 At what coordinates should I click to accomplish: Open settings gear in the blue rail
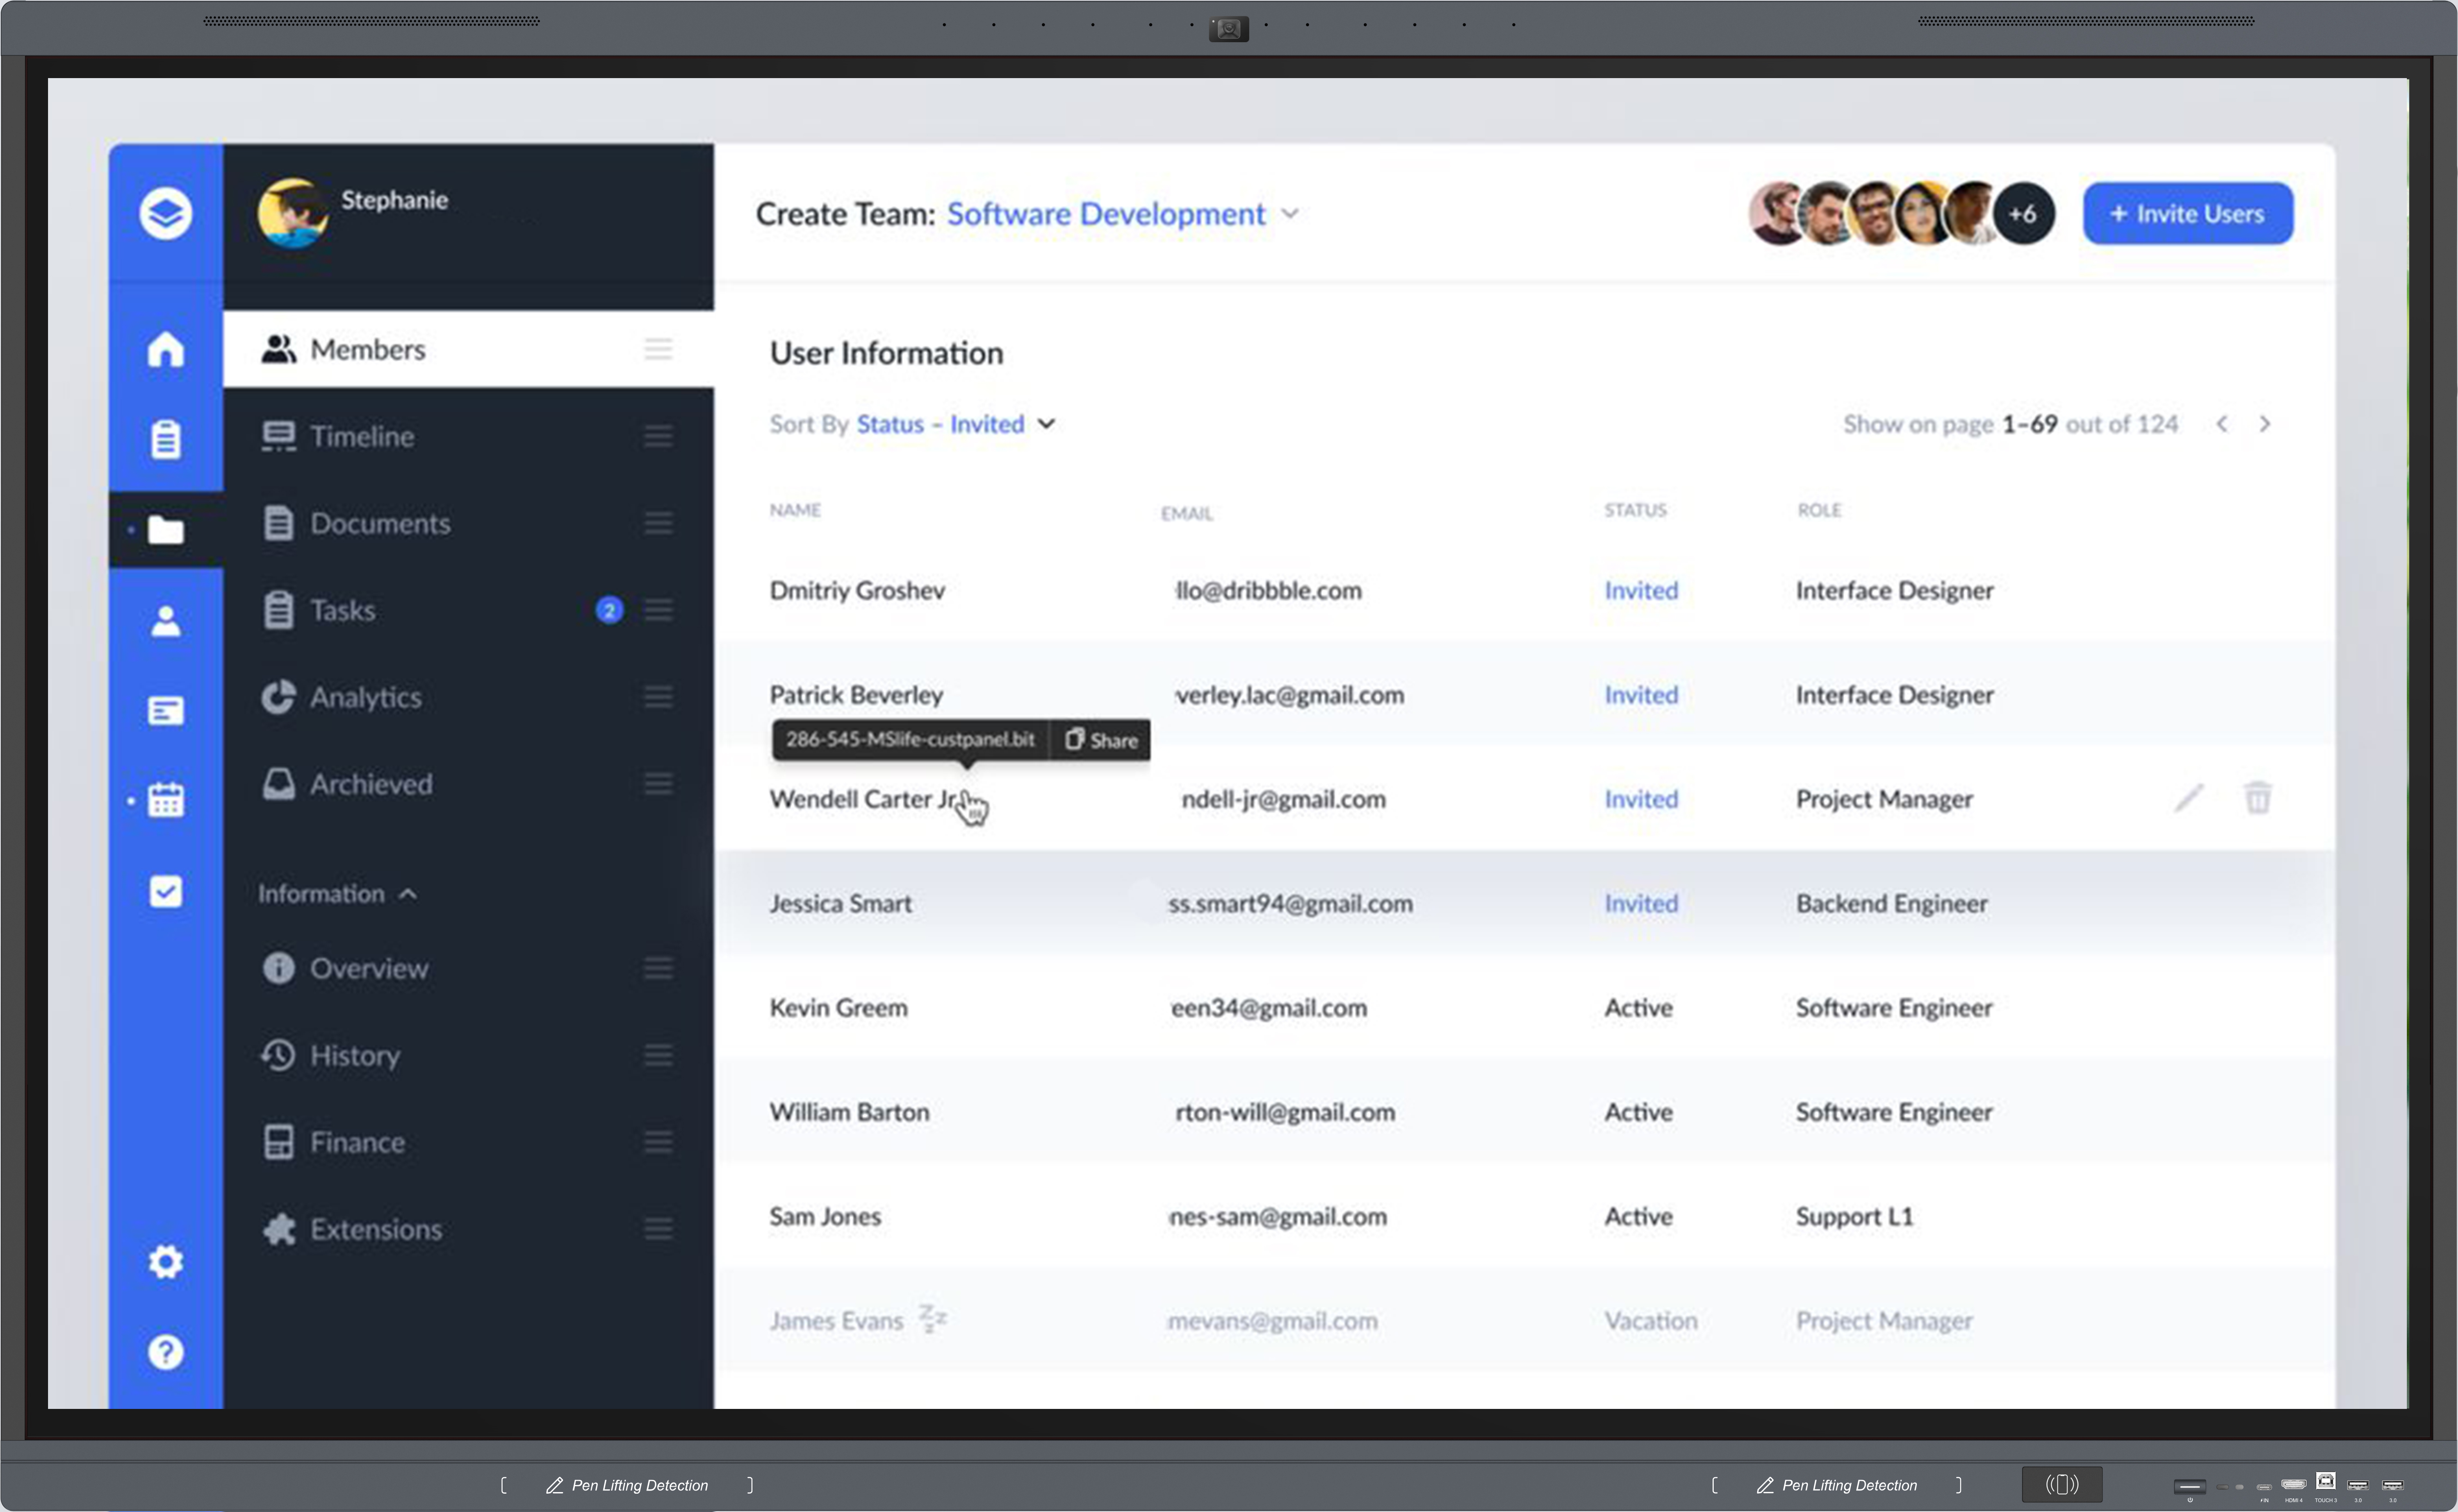coord(165,1262)
